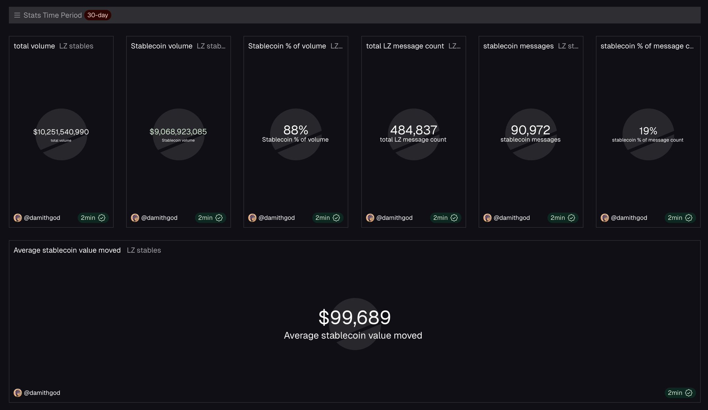
Task: Click the $99,689 average value counter
Action: 354,317
